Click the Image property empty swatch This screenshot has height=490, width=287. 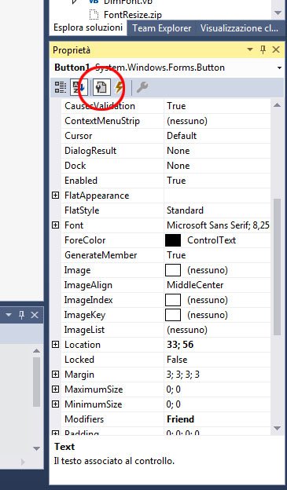click(173, 270)
